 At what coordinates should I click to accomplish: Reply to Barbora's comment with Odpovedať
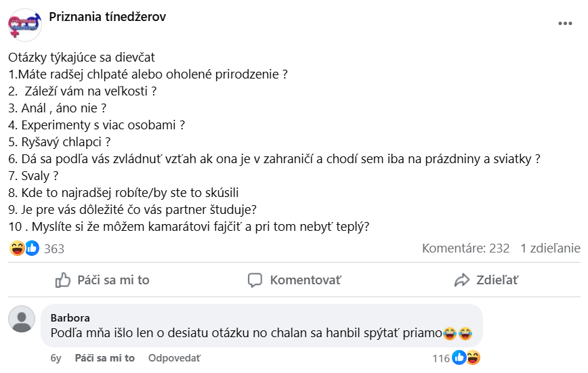(x=174, y=358)
